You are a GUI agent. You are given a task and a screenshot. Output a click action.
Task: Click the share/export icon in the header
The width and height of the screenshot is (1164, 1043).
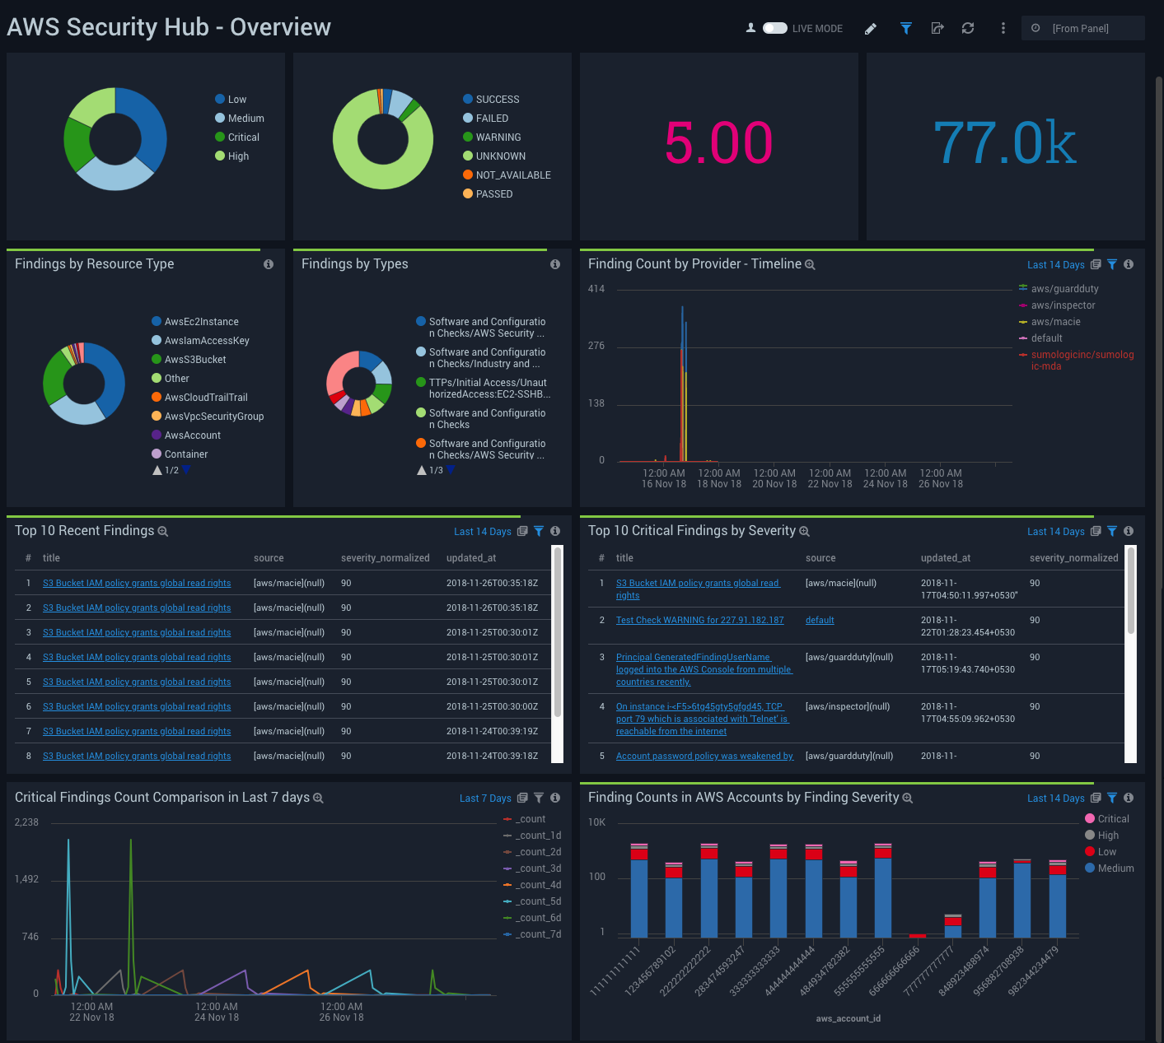[937, 28]
